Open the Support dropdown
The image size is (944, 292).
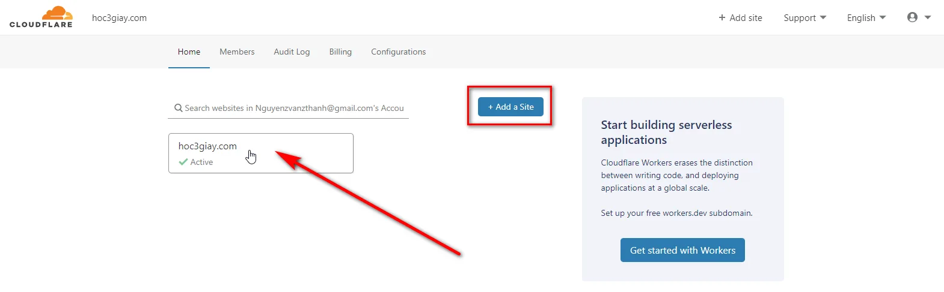tap(805, 18)
